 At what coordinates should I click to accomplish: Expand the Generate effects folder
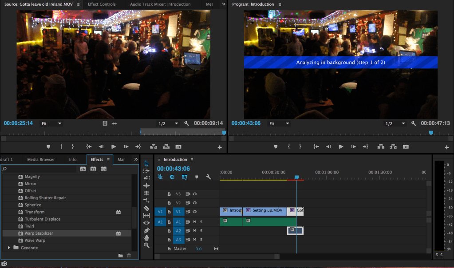point(9,248)
